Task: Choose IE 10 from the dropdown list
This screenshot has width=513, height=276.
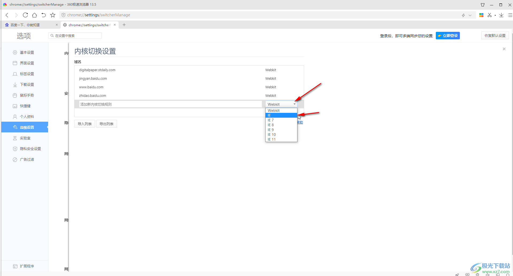Action: click(x=281, y=135)
